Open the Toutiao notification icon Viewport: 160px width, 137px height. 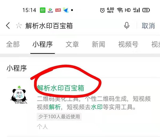58,10
